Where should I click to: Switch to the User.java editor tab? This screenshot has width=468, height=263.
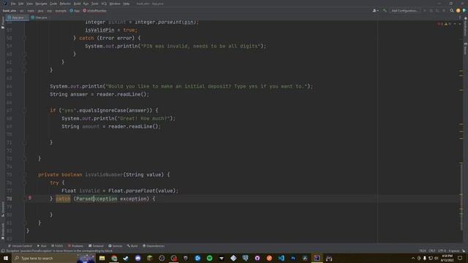point(41,18)
